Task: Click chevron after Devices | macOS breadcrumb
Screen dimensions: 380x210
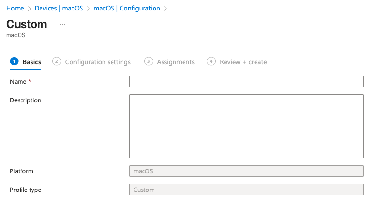Action: (88, 9)
